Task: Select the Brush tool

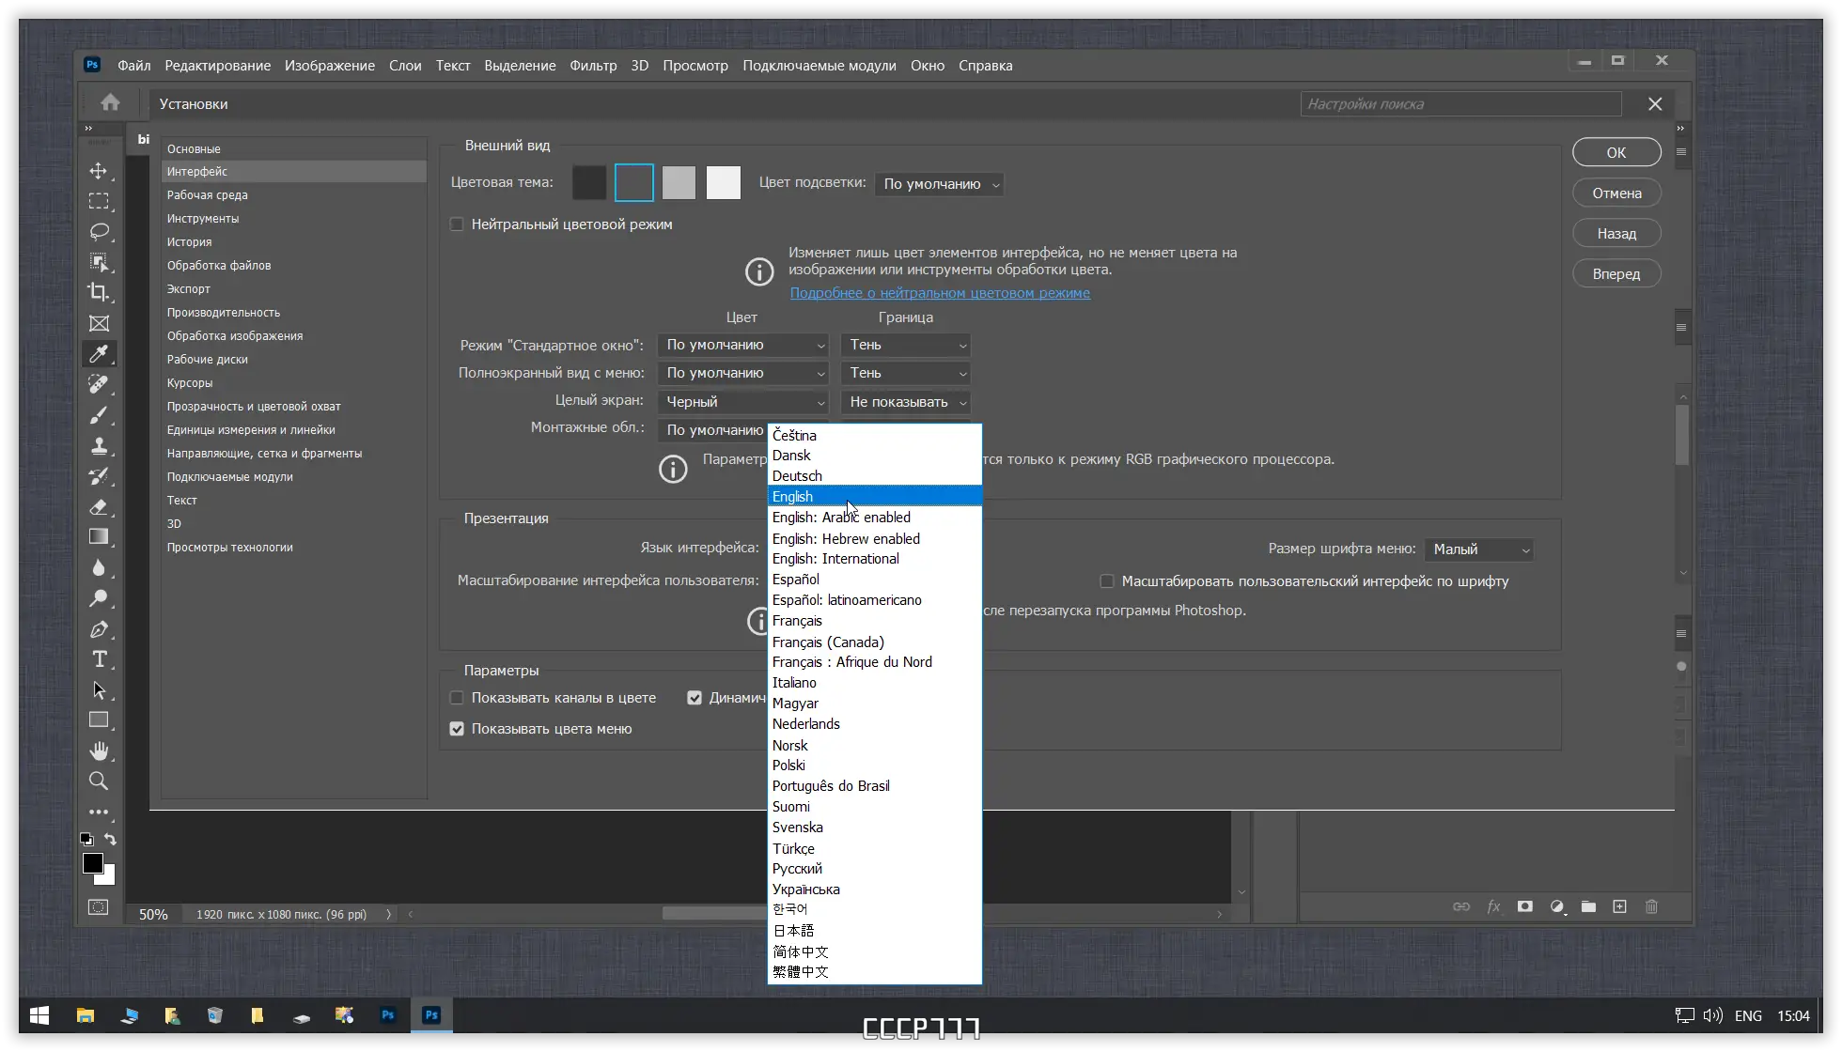Action: point(99,415)
